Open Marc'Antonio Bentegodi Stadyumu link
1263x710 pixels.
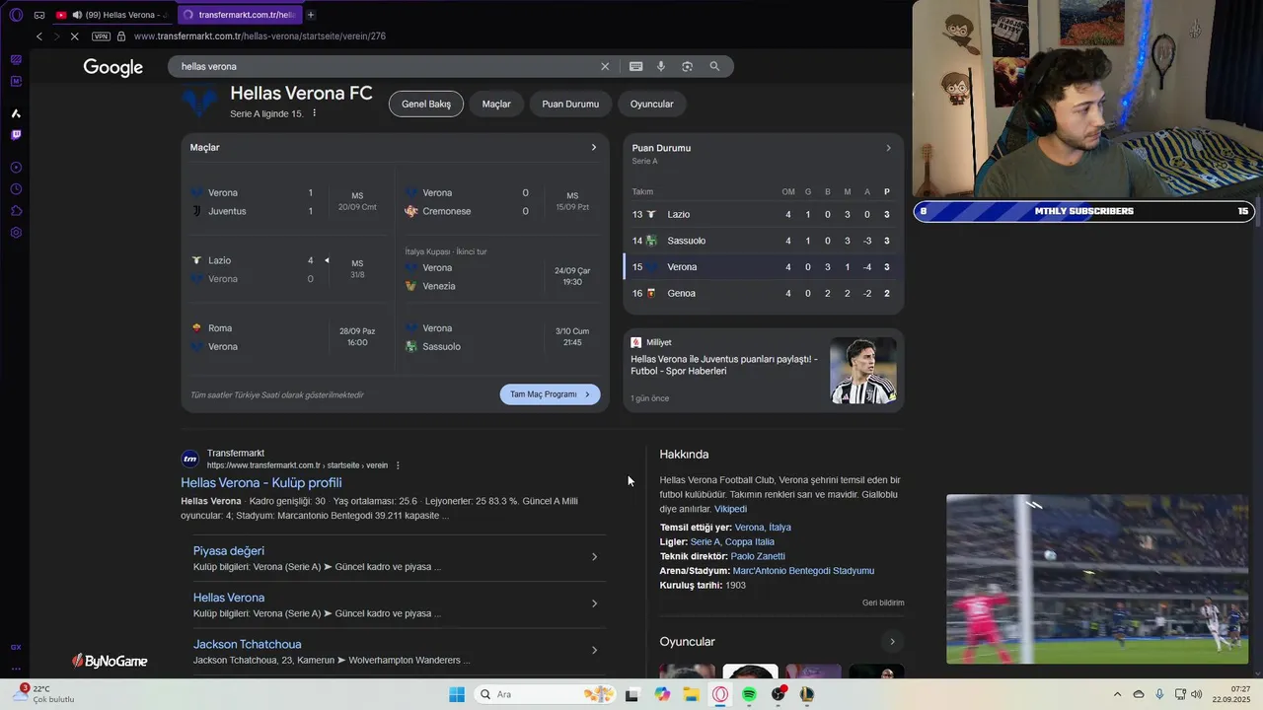tap(803, 571)
